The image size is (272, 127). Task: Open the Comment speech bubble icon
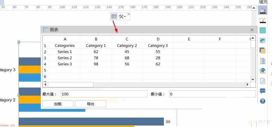click(263, 91)
